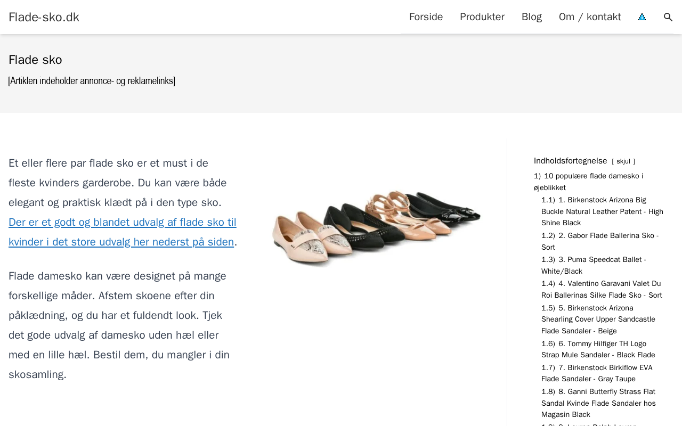The height and width of the screenshot is (426, 682).
Task: Go to Tommy Hilfiger TH Logo Strap entry
Action: click(598, 349)
